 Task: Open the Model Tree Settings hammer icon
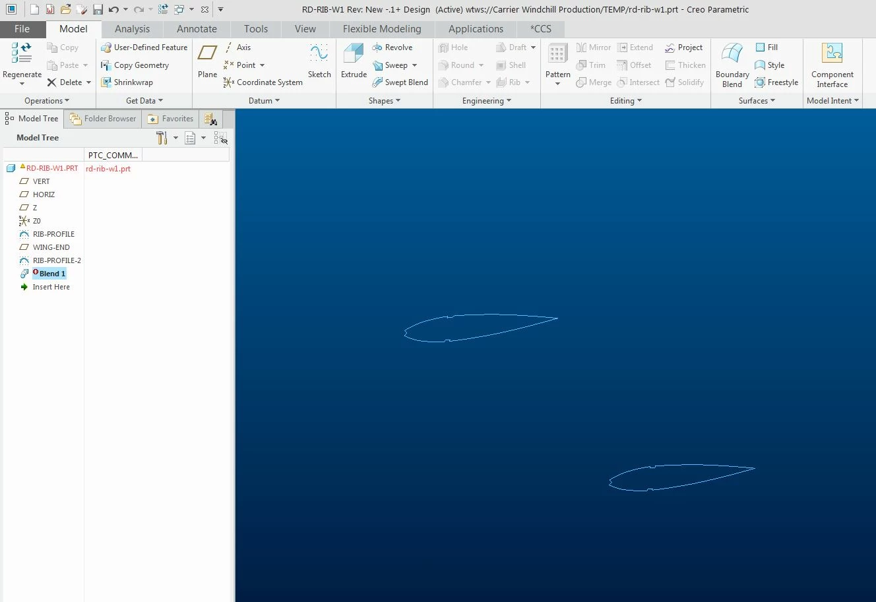click(162, 138)
